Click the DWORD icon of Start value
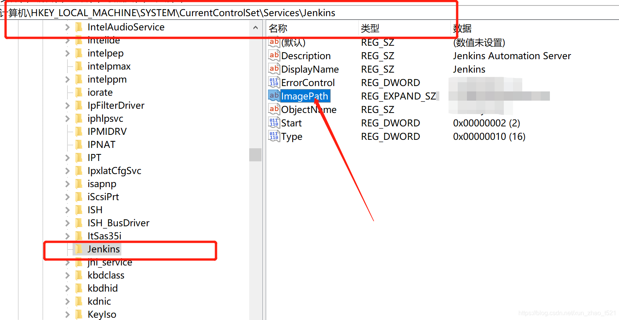The image size is (619, 320). (x=274, y=123)
